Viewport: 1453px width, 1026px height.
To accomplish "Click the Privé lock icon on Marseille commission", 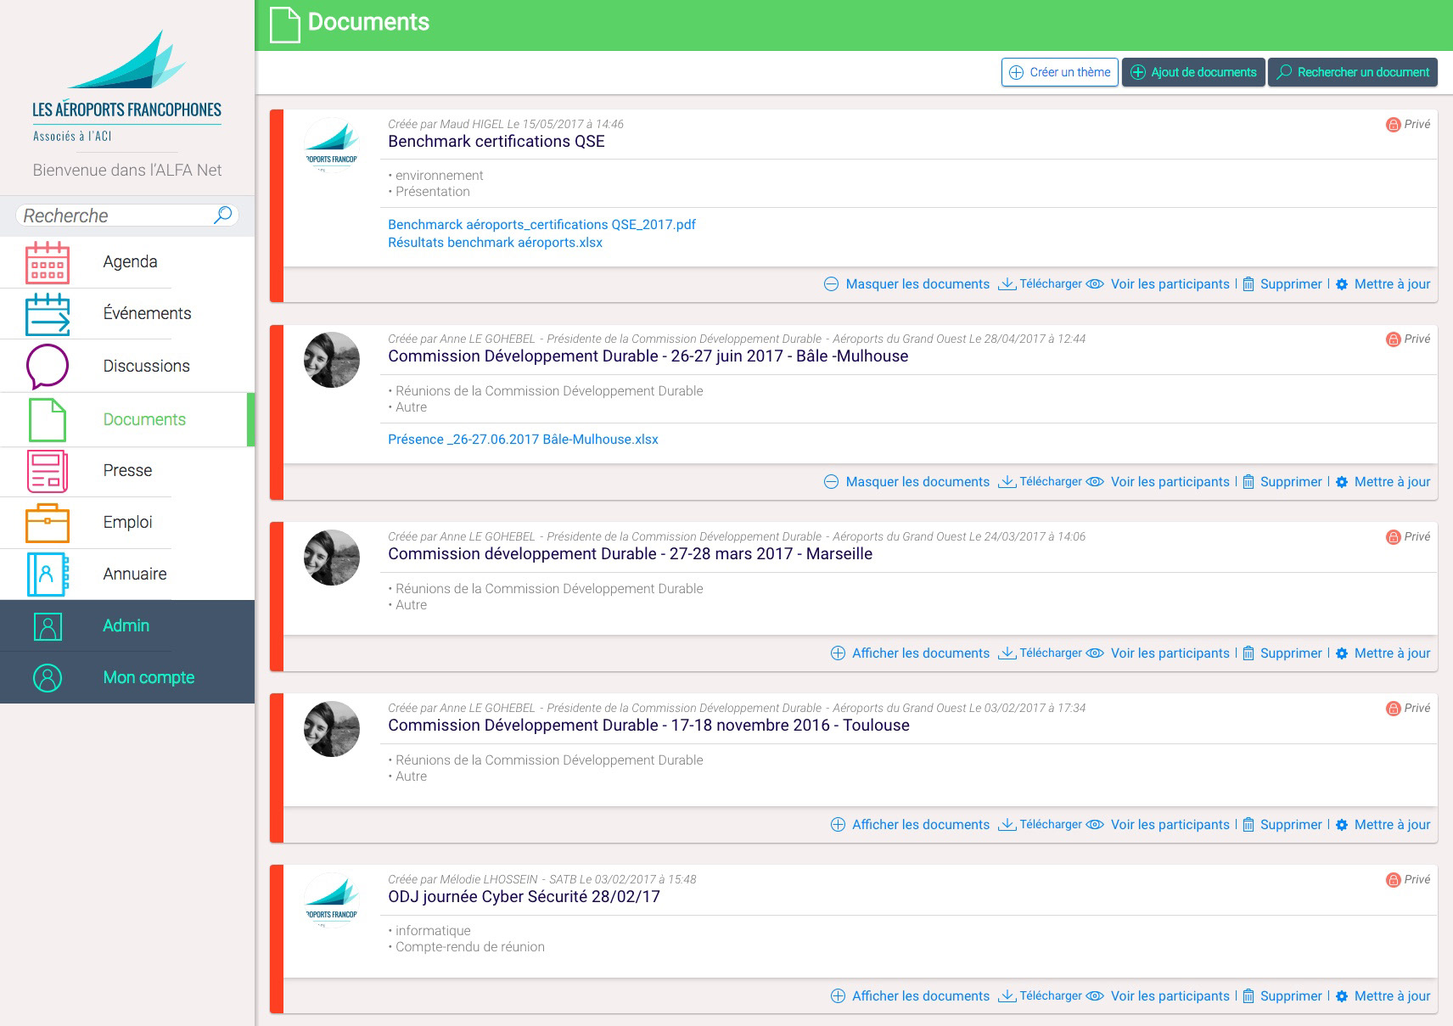I will pyautogui.click(x=1393, y=537).
